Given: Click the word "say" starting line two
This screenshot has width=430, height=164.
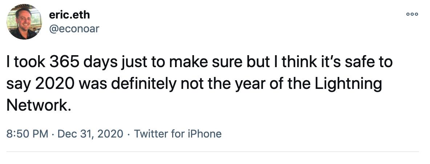Looking at the screenshot, I should [x=17, y=85].
